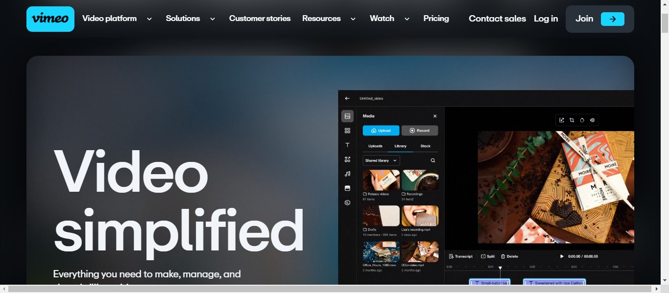Open the Drafts folder thumbnail
The image size is (669, 293).
(x=381, y=216)
